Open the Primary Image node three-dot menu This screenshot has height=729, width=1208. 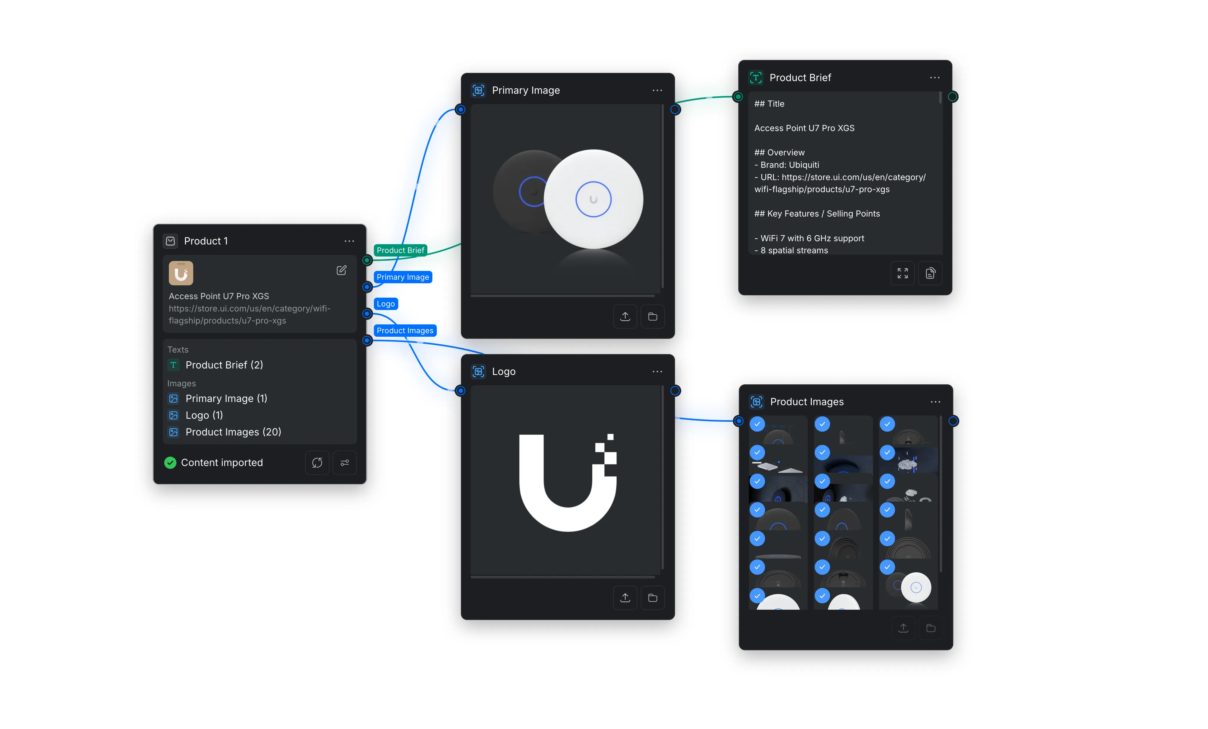click(657, 91)
